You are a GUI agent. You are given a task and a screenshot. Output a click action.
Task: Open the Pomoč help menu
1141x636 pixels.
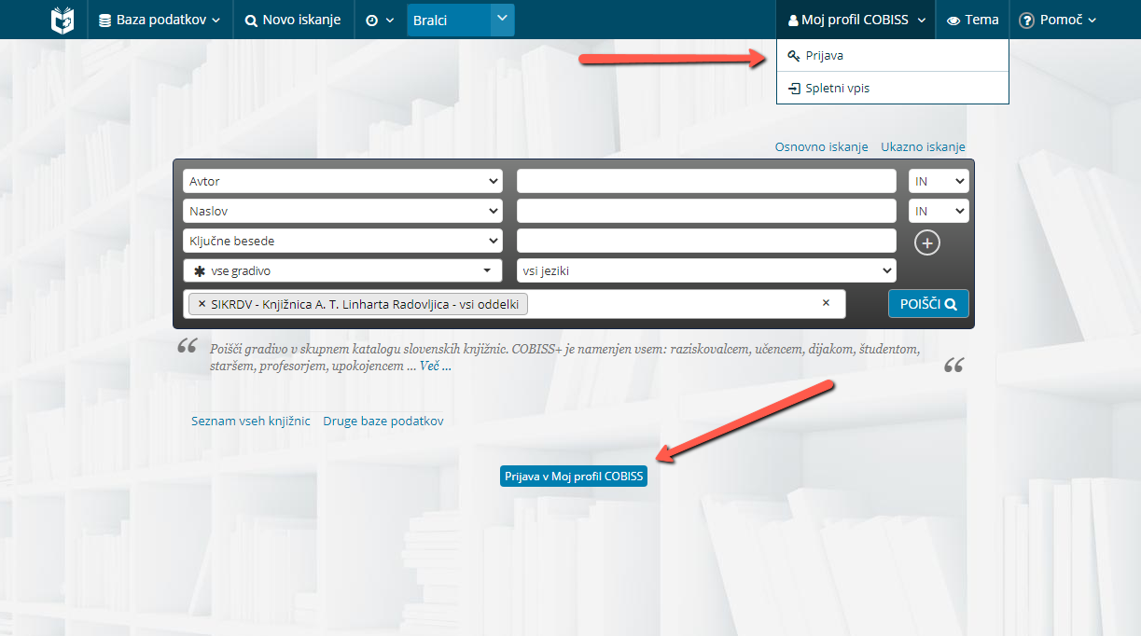point(1057,20)
